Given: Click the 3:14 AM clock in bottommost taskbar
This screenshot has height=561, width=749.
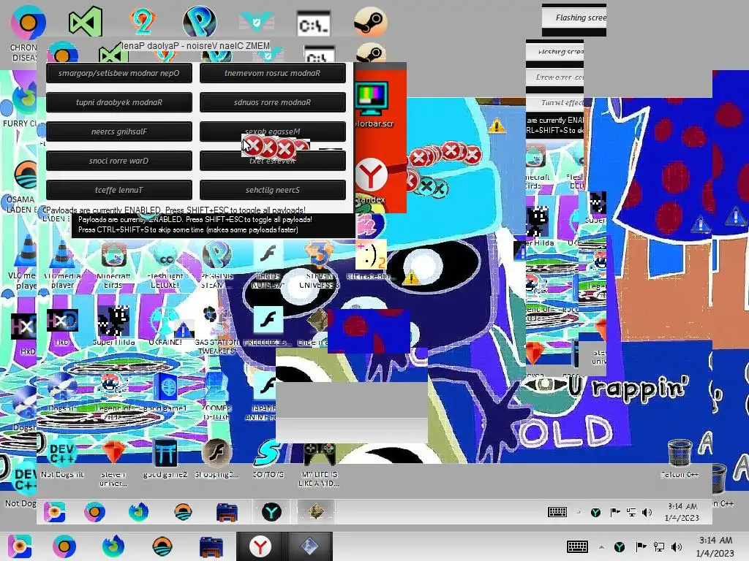Looking at the screenshot, I should coord(715,546).
